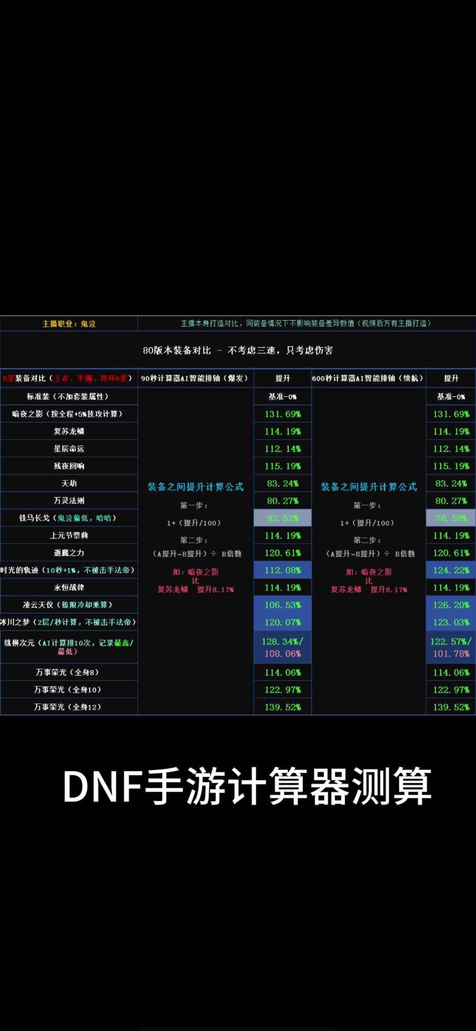
Task: Click the 星辰命运 row label
Action: [69, 449]
